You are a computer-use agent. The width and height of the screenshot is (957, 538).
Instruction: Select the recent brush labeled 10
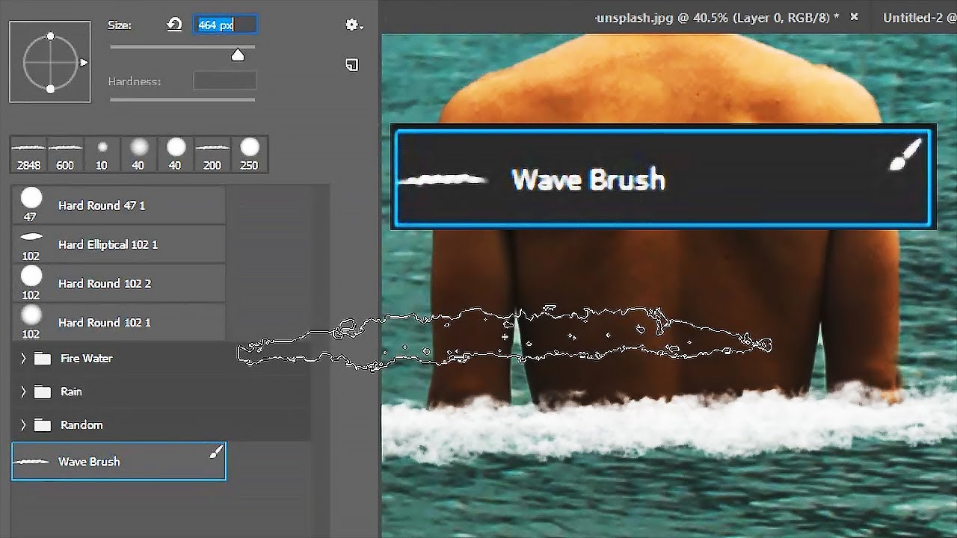click(x=102, y=155)
